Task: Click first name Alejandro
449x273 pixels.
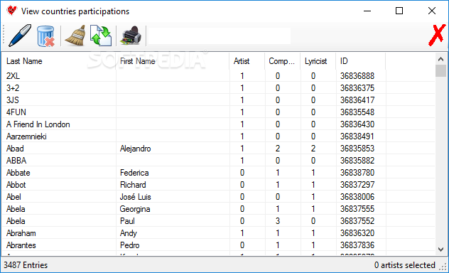Action: click(x=136, y=149)
